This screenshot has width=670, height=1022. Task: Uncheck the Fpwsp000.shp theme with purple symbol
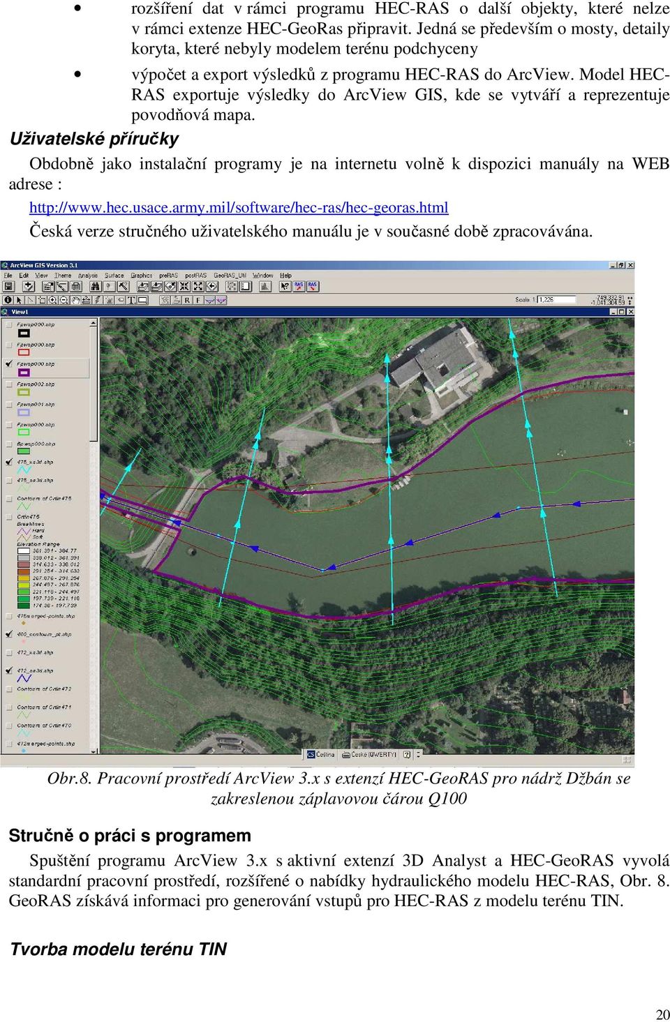pyautogui.click(x=8, y=364)
